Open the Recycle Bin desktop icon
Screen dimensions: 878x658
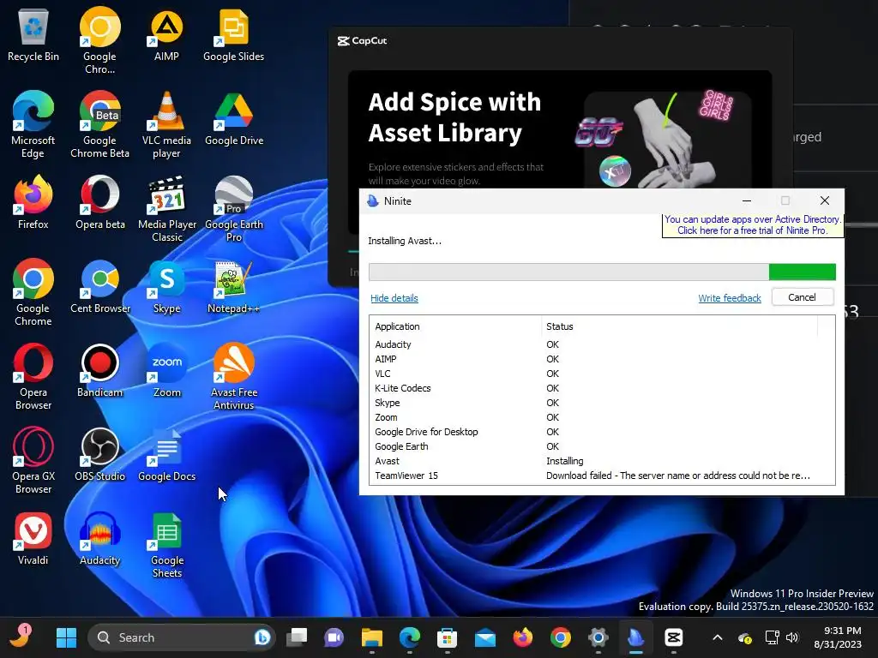pos(33,36)
